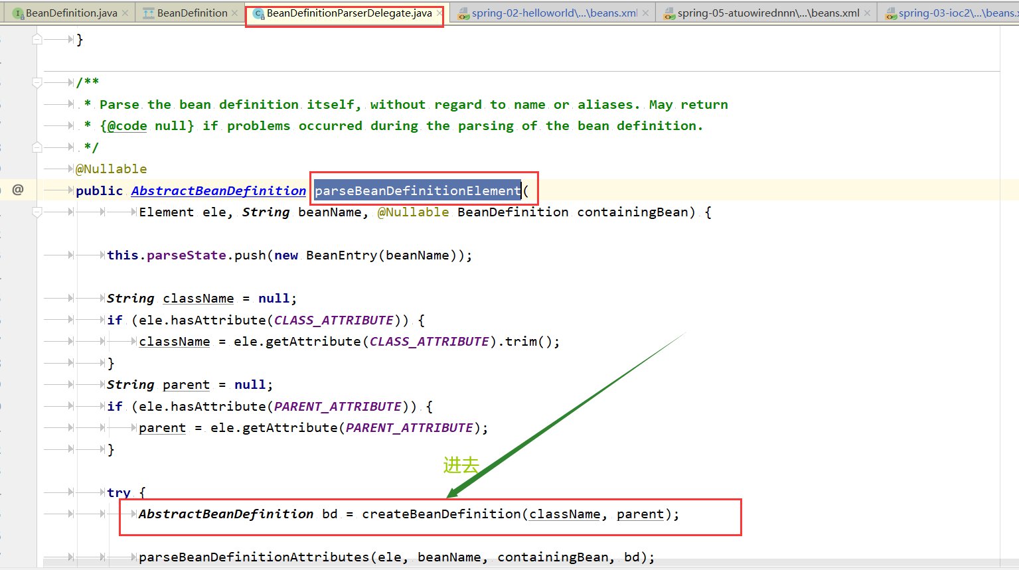
Task: Click PARENT_ATTRIBUTE inside the getAttribute call
Action: [x=409, y=427]
